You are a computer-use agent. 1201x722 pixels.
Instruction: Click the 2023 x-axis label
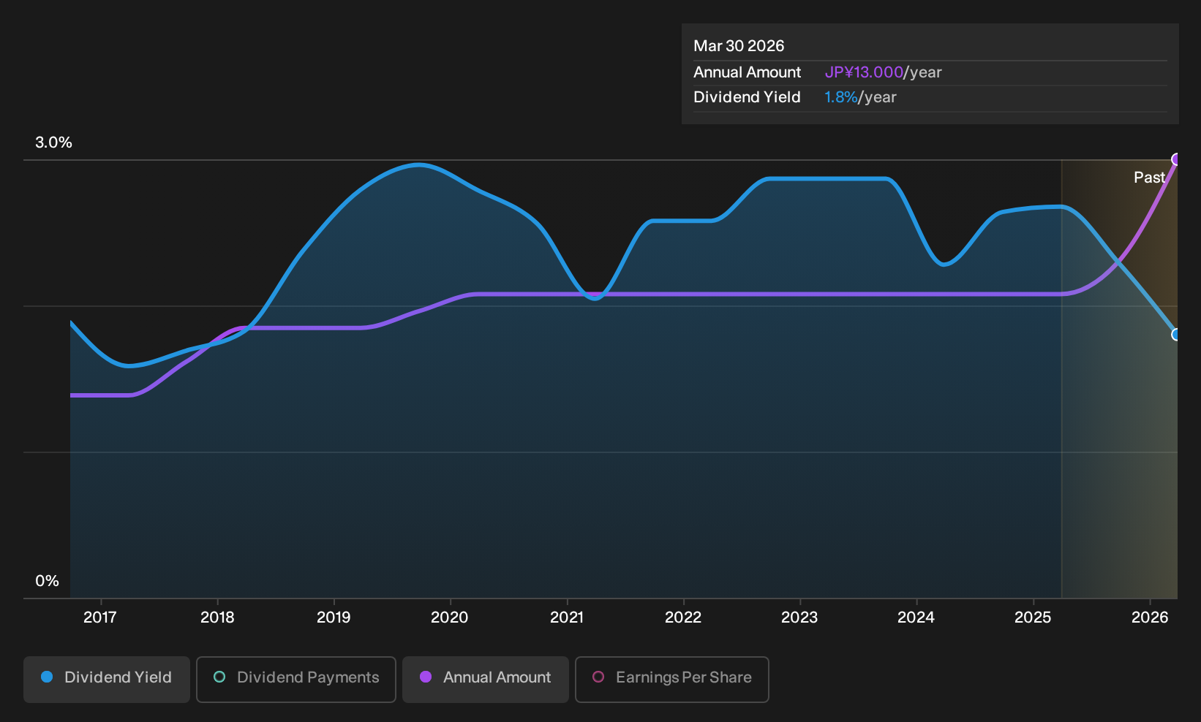[799, 617]
